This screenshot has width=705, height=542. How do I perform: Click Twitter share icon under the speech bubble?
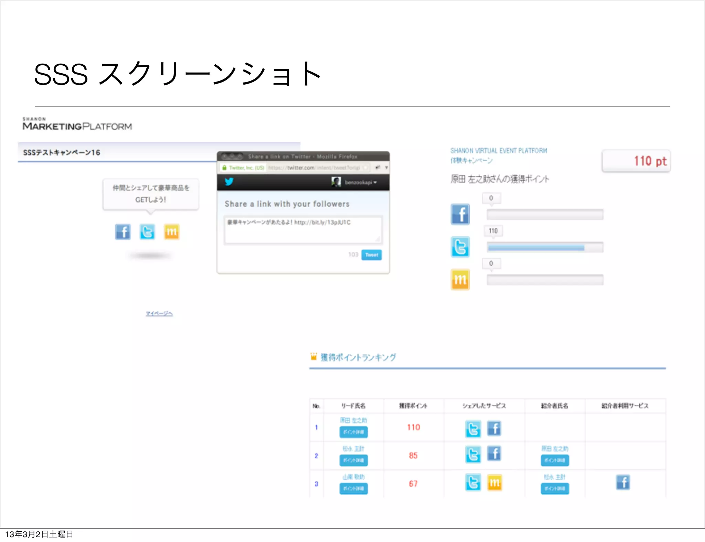pos(147,232)
